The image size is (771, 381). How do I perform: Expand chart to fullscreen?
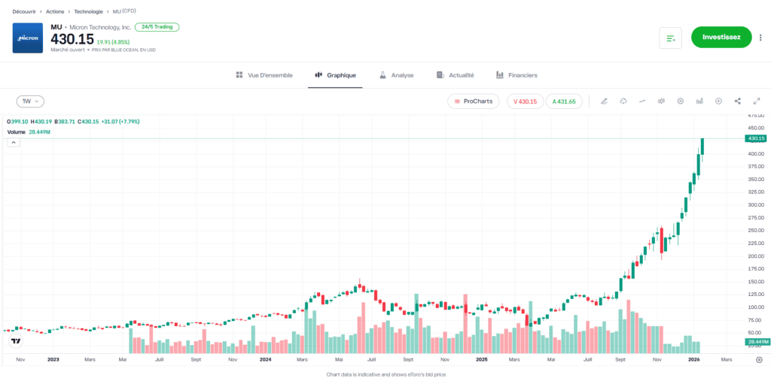coord(757,101)
